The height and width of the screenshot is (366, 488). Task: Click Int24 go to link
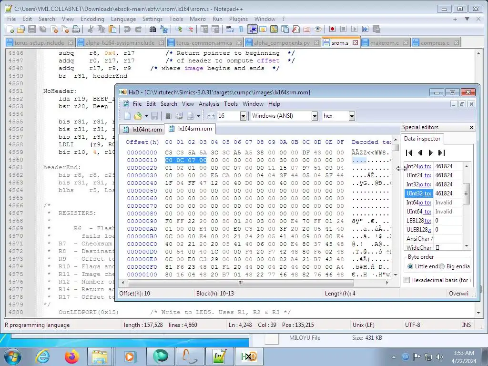coord(425,166)
